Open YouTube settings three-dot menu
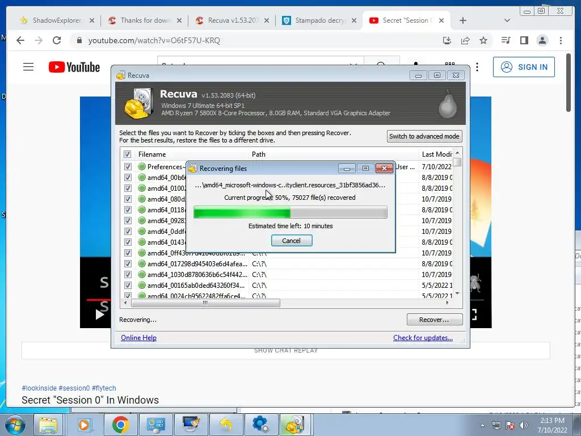Viewport: 581px width, 436px height. (477, 67)
